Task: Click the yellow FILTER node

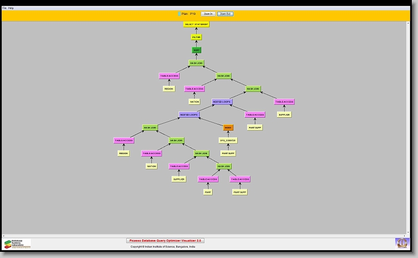Action: [x=196, y=37]
